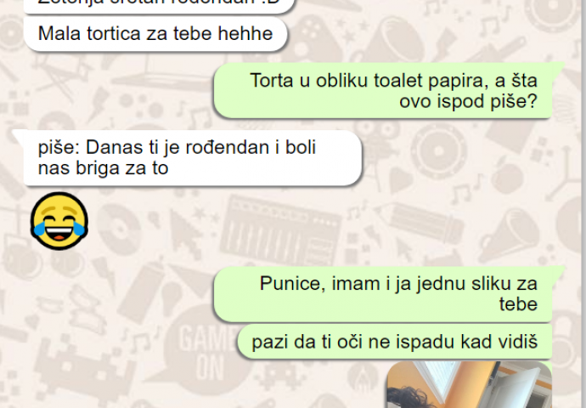This screenshot has height=408, width=586.
Task: Select the partially visible 'rođendan :D' message
Action: 160,6
